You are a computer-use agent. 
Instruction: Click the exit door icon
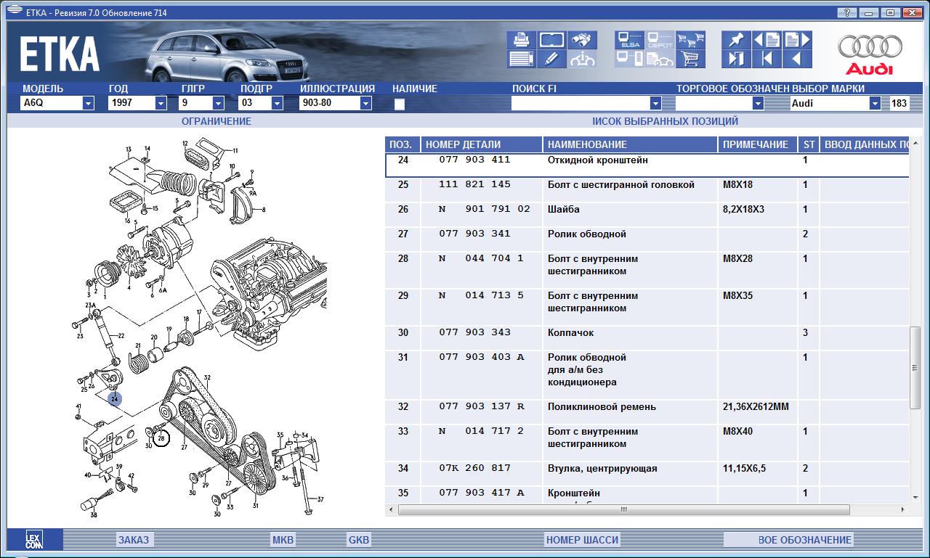[736, 59]
